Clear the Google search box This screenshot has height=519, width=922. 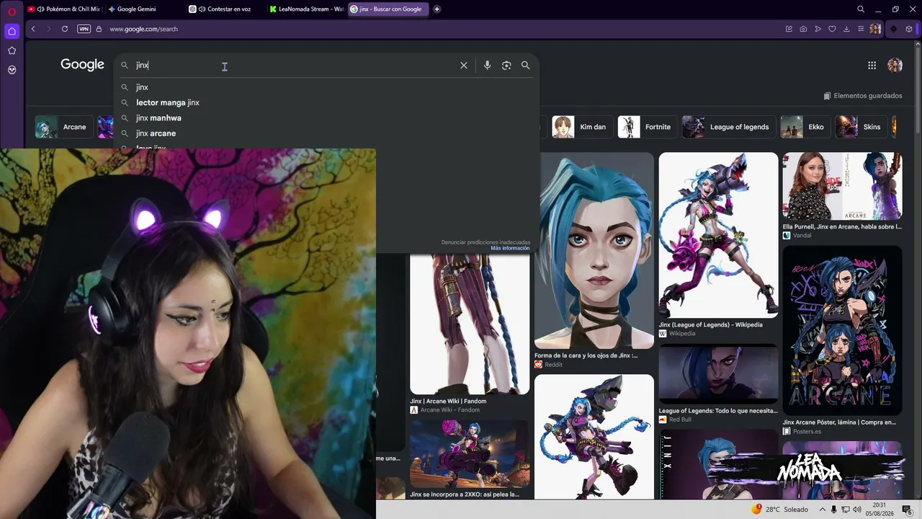[464, 65]
